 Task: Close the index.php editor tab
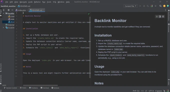point(27,10)
